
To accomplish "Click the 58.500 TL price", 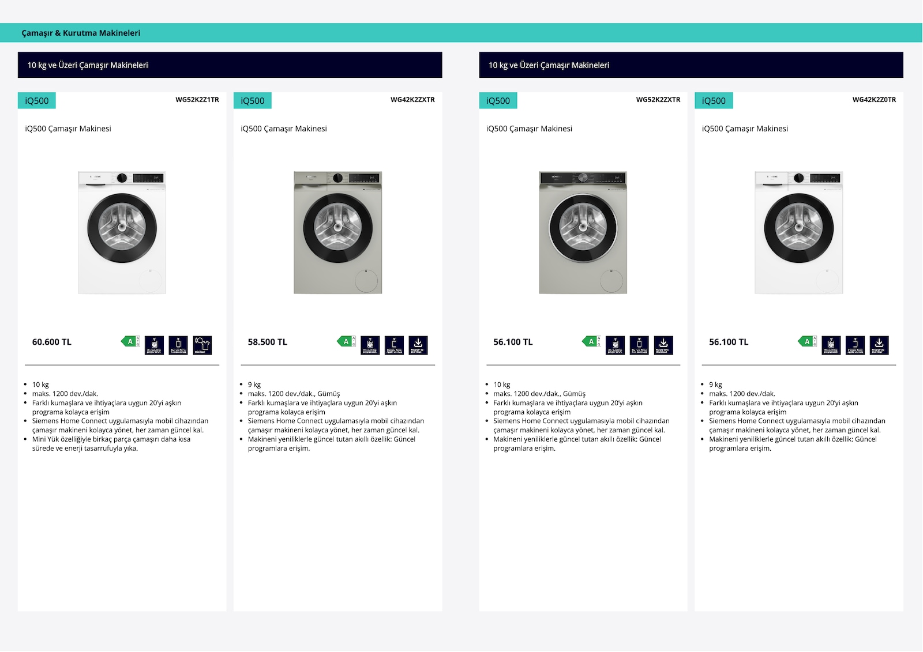I will [x=268, y=342].
